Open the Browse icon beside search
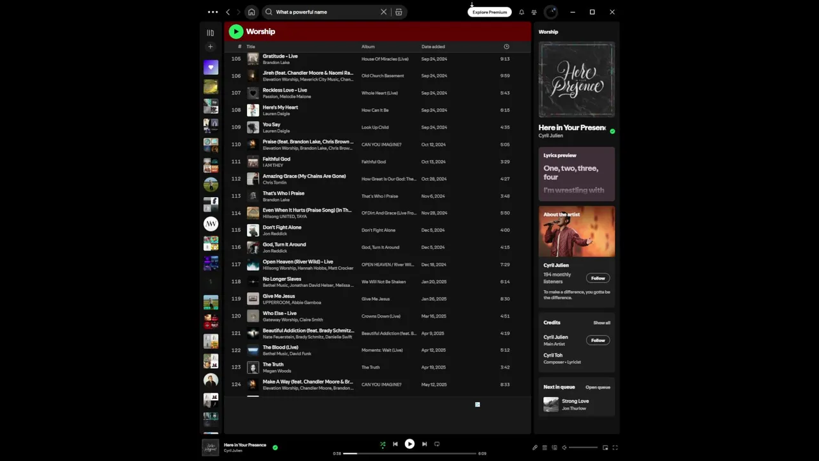 399,12
